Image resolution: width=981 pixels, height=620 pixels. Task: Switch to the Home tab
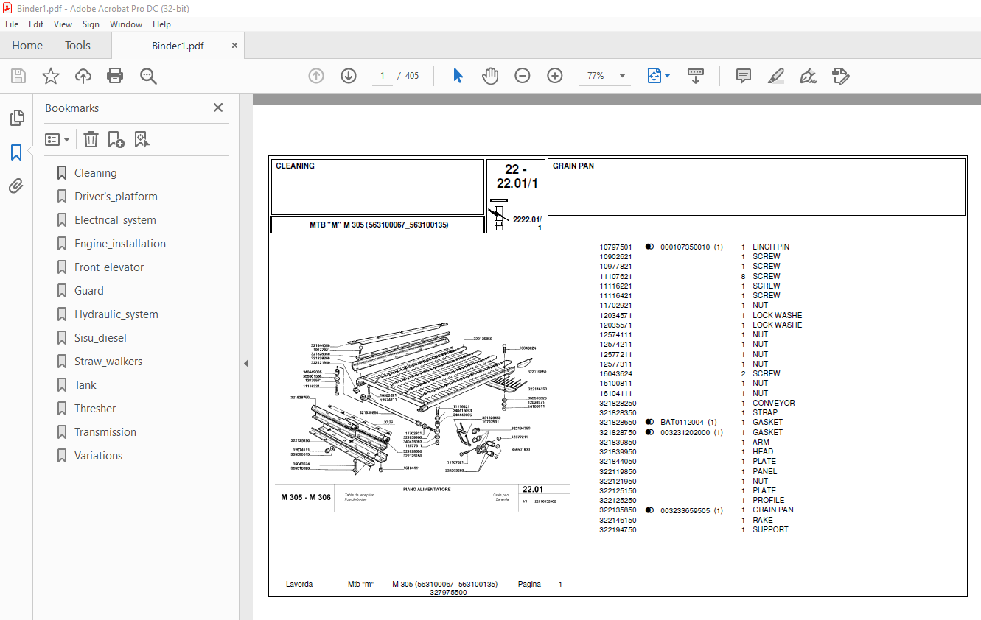tap(27, 46)
